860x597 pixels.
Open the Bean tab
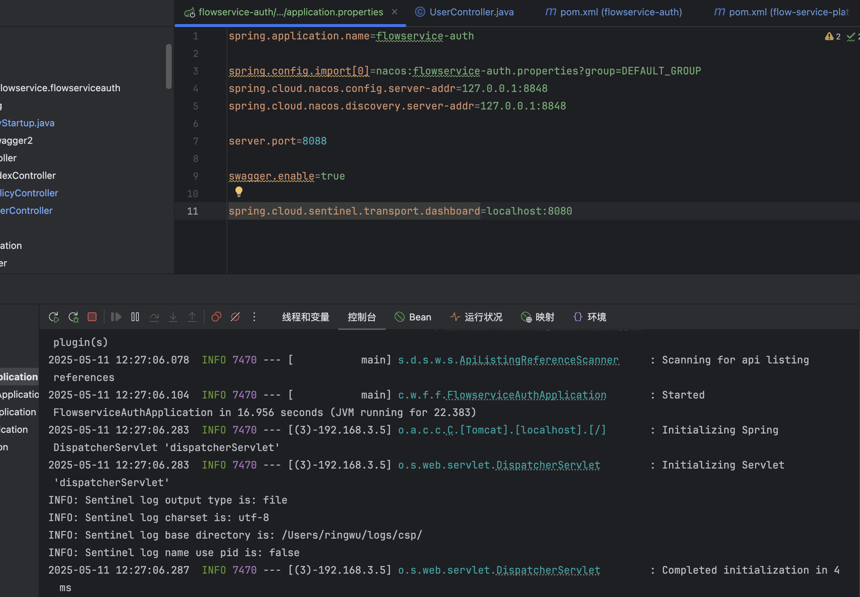tap(413, 317)
